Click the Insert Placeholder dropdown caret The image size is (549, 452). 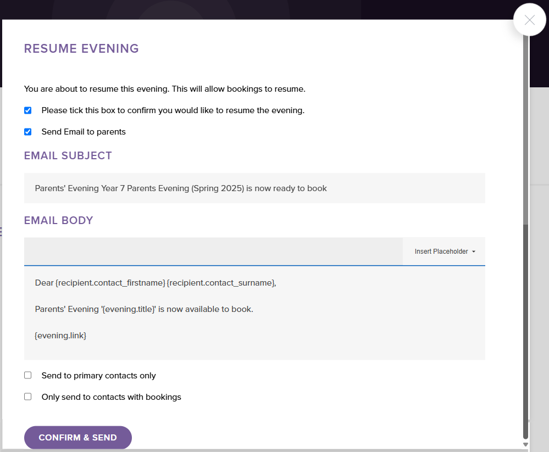[x=474, y=252]
